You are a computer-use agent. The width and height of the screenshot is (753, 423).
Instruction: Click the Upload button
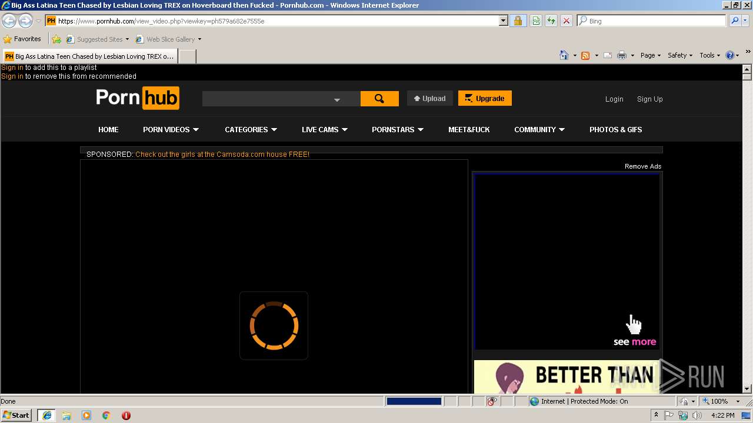tap(430, 99)
